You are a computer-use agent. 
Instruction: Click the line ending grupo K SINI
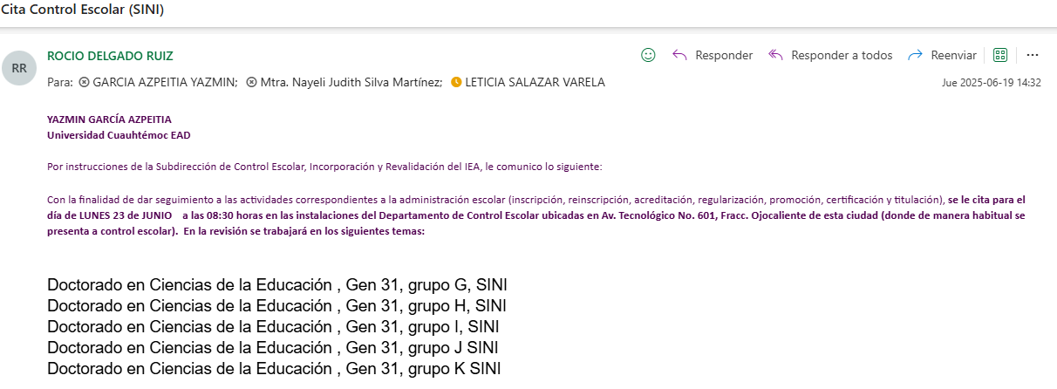point(274,369)
